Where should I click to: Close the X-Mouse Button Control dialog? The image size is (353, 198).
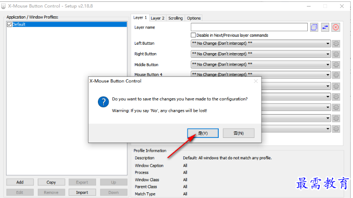coord(256,81)
